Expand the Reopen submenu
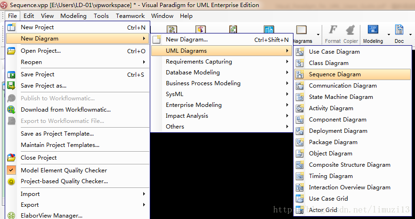 (x=144, y=62)
